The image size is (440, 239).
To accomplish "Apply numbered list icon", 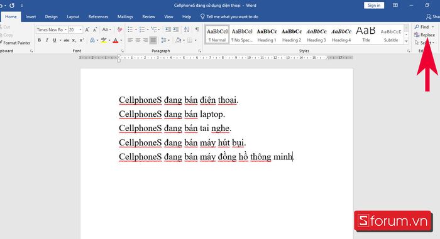I will click(142, 29).
